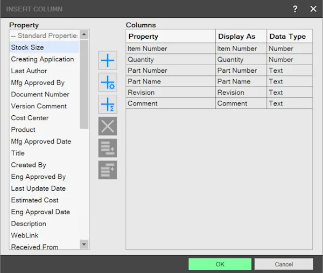Click the Display As column header
This screenshot has height=273, width=323.
241,36
